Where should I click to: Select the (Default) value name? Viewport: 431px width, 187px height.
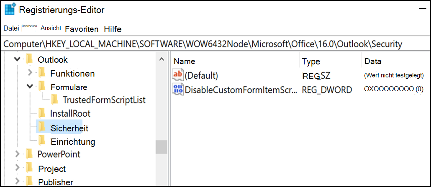[x=201, y=75]
